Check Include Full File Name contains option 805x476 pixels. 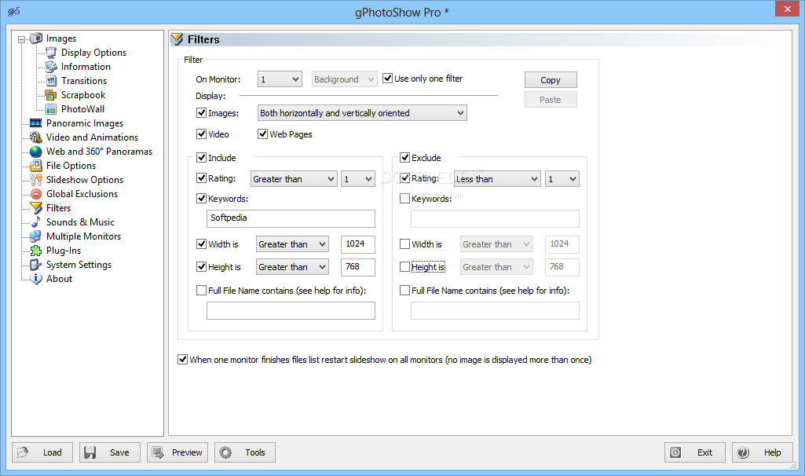point(201,291)
